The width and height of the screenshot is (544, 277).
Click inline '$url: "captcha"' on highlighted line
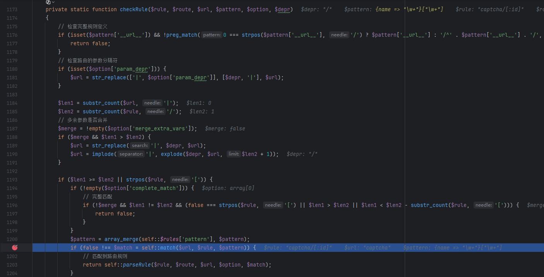[x=368, y=248]
